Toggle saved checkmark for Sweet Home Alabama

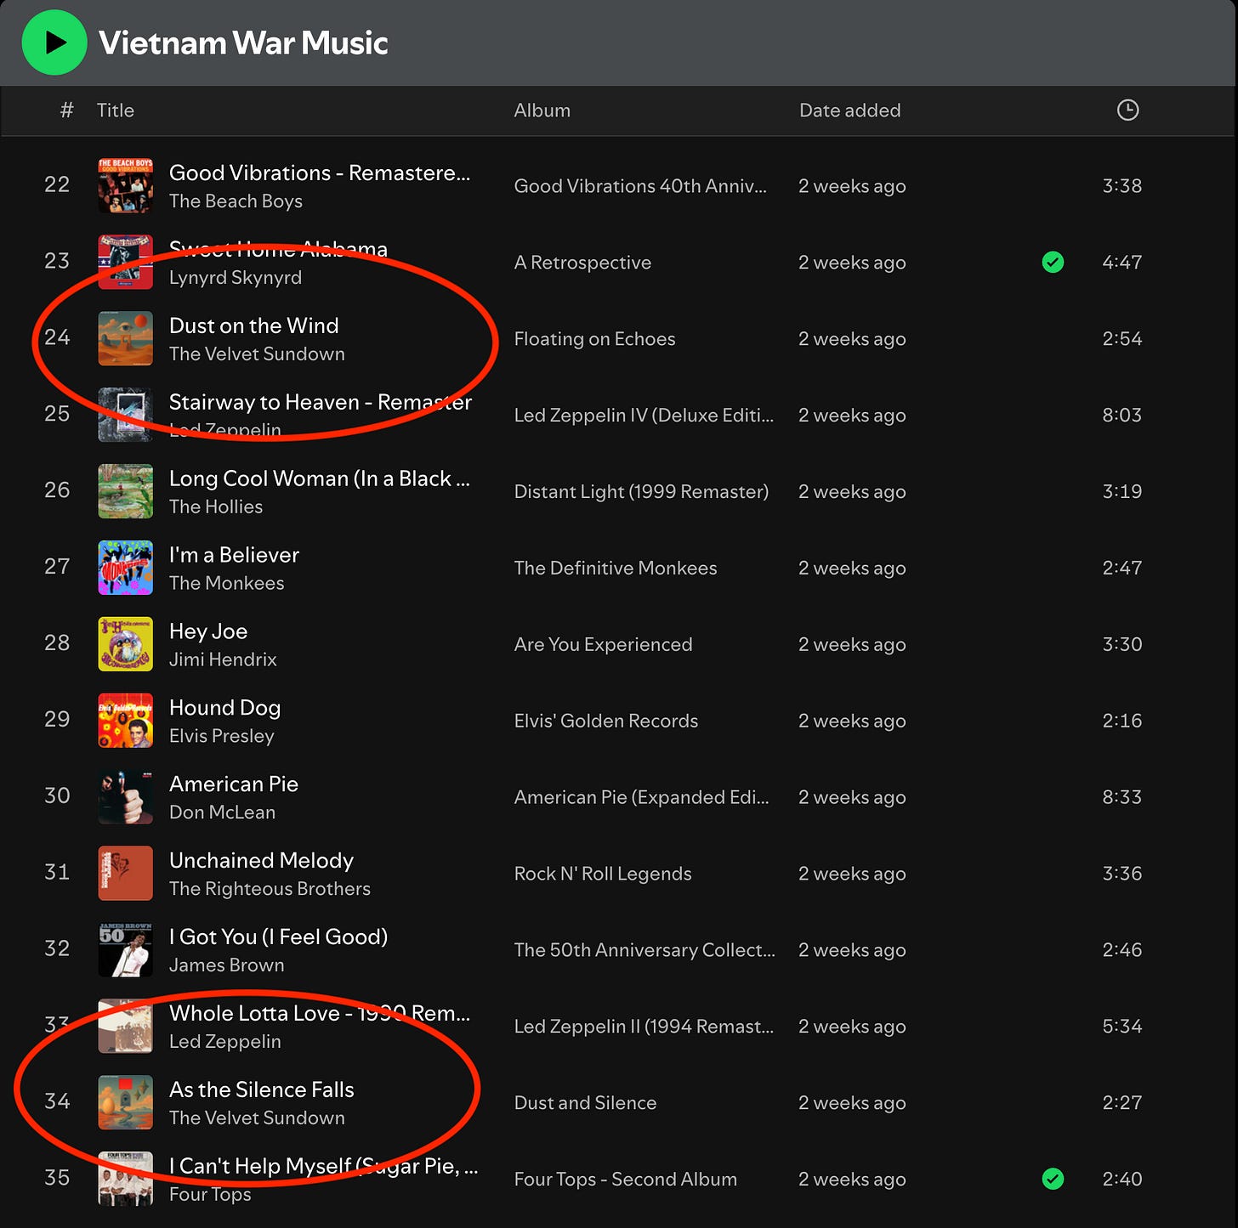point(1053,262)
